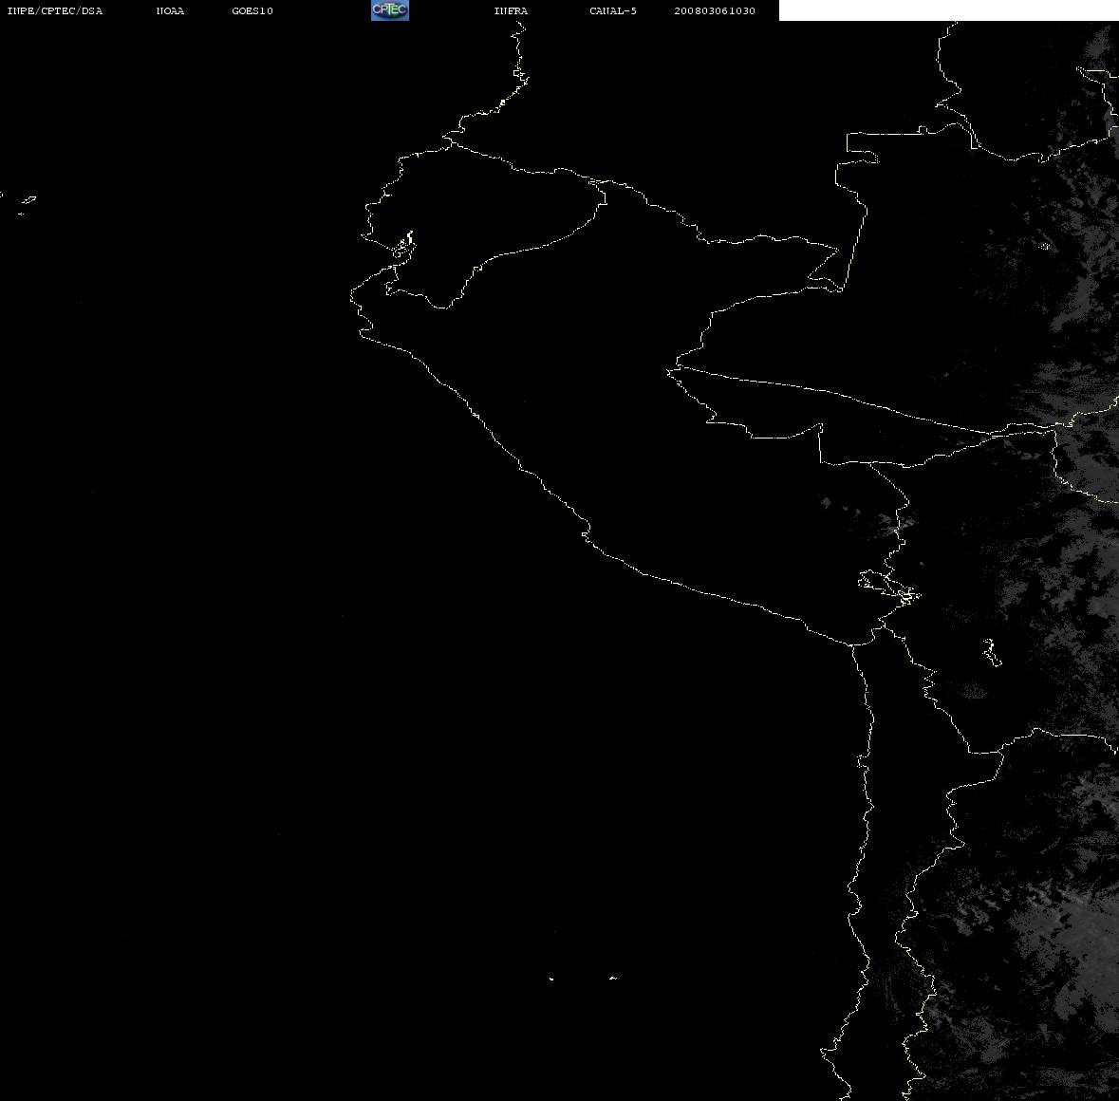This screenshot has width=1119, height=1101.
Task: Click the 200803061030 timestamp text
Action: click(715, 10)
